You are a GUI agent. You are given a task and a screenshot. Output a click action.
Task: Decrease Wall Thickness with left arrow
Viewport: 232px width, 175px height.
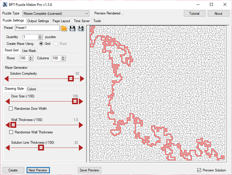click(8, 125)
